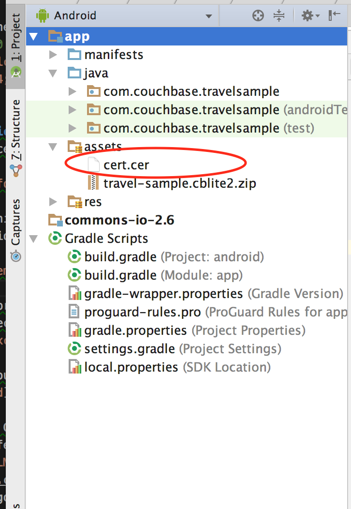Viewport: 351px width, 509px height.
Task: Click the local.properties file icon
Action: [x=75, y=367]
